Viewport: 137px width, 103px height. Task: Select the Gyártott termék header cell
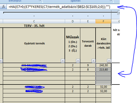34,45
